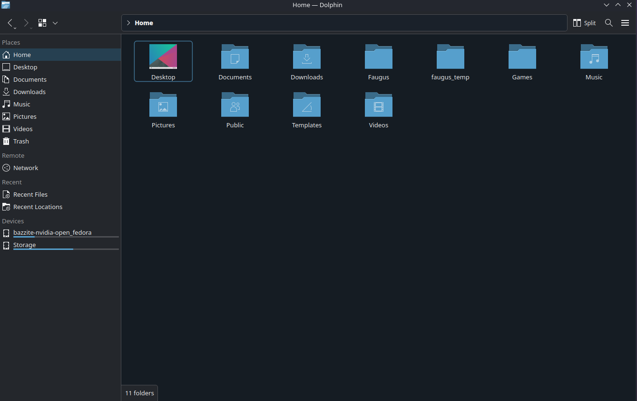Open the bazzite-nvidia-open_fedora device
This screenshot has width=637, height=401.
coord(60,233)
